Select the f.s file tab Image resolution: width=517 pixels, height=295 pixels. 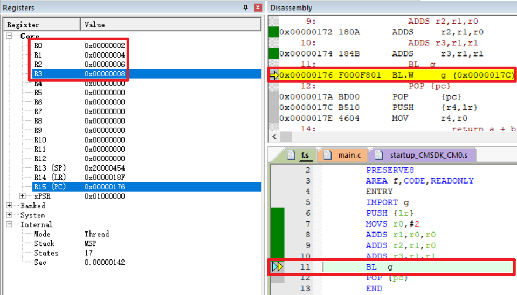300,155
